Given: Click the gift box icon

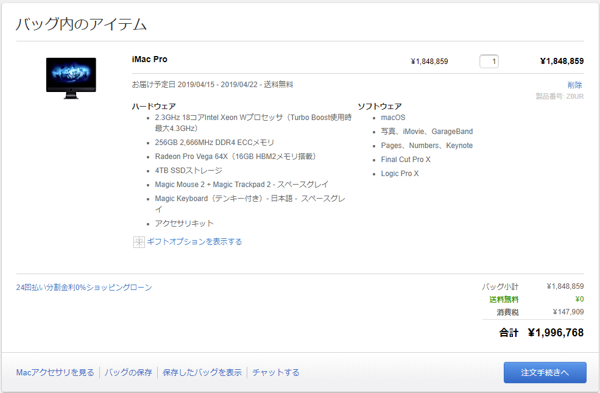Looking at the screenshot, I should [x=139, y=242].
